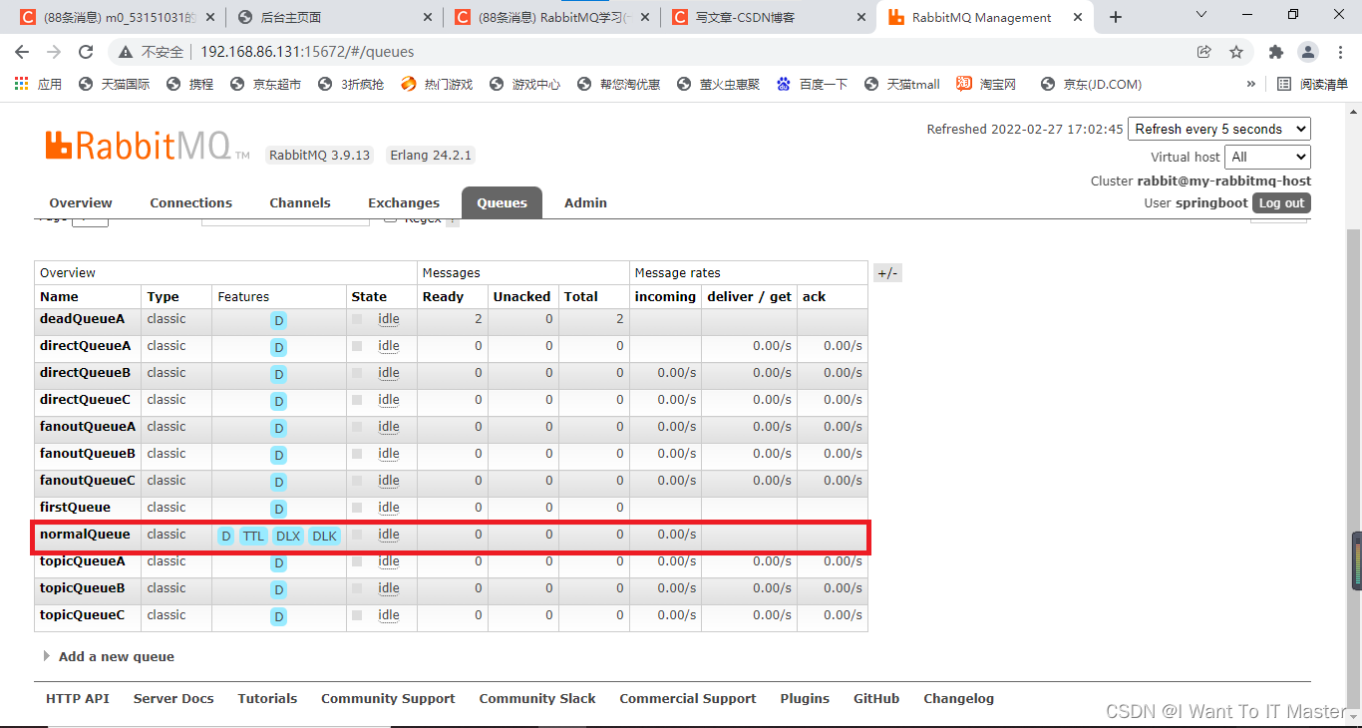Click the D feature badge of topicQueueC
The height and width of the screenshot is (728, 1362).
(x=279, y=617)
